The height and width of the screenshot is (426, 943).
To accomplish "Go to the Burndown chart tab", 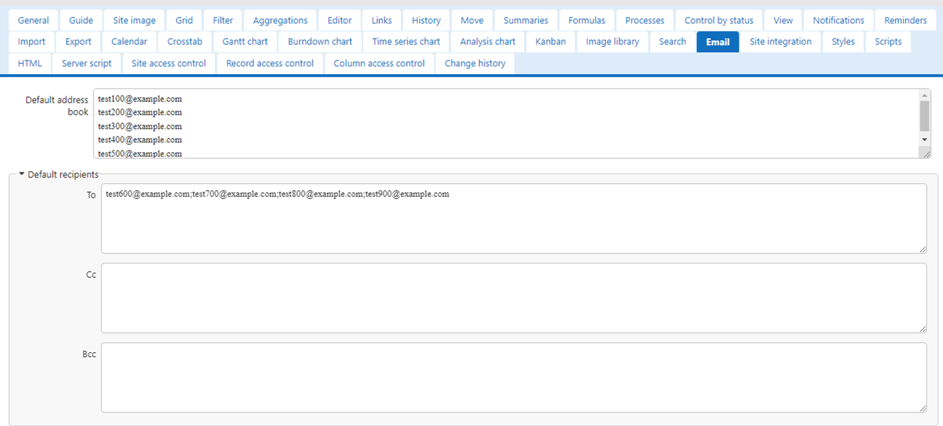I will click(320, 42).
